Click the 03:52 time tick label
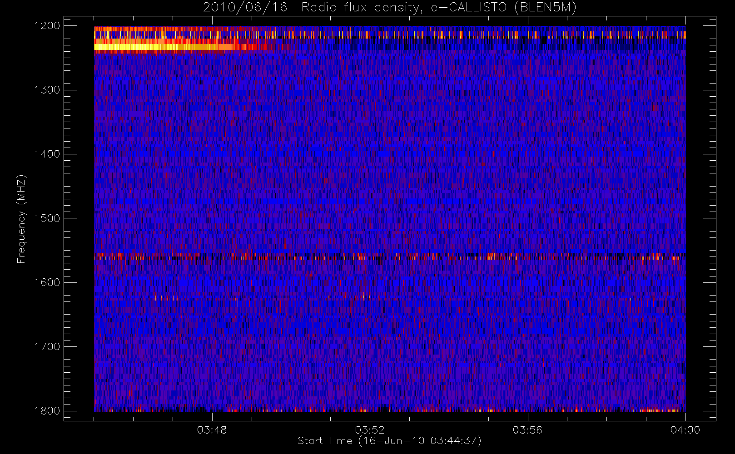This screenshot has width=735, height=454. tap(370, 430)
